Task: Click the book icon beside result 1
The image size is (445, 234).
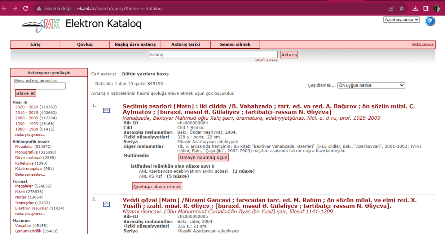Action: [106, 110]
